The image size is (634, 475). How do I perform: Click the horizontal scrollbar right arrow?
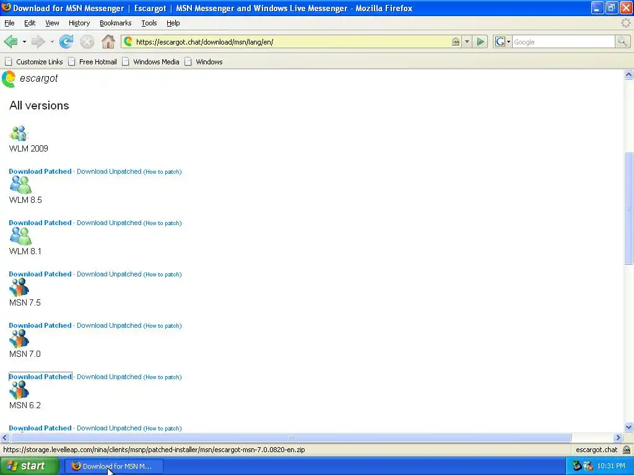coord(618,437)
